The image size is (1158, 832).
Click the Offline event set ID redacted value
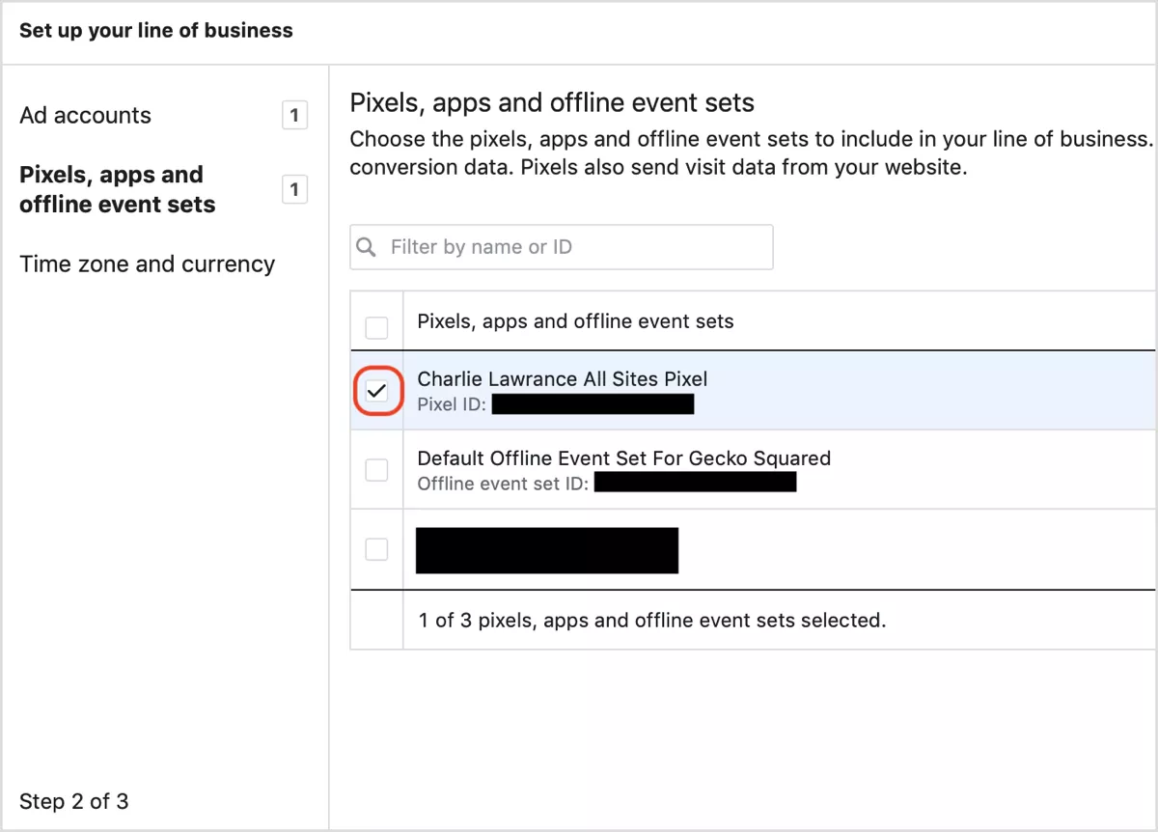click(x=695, y=482)
